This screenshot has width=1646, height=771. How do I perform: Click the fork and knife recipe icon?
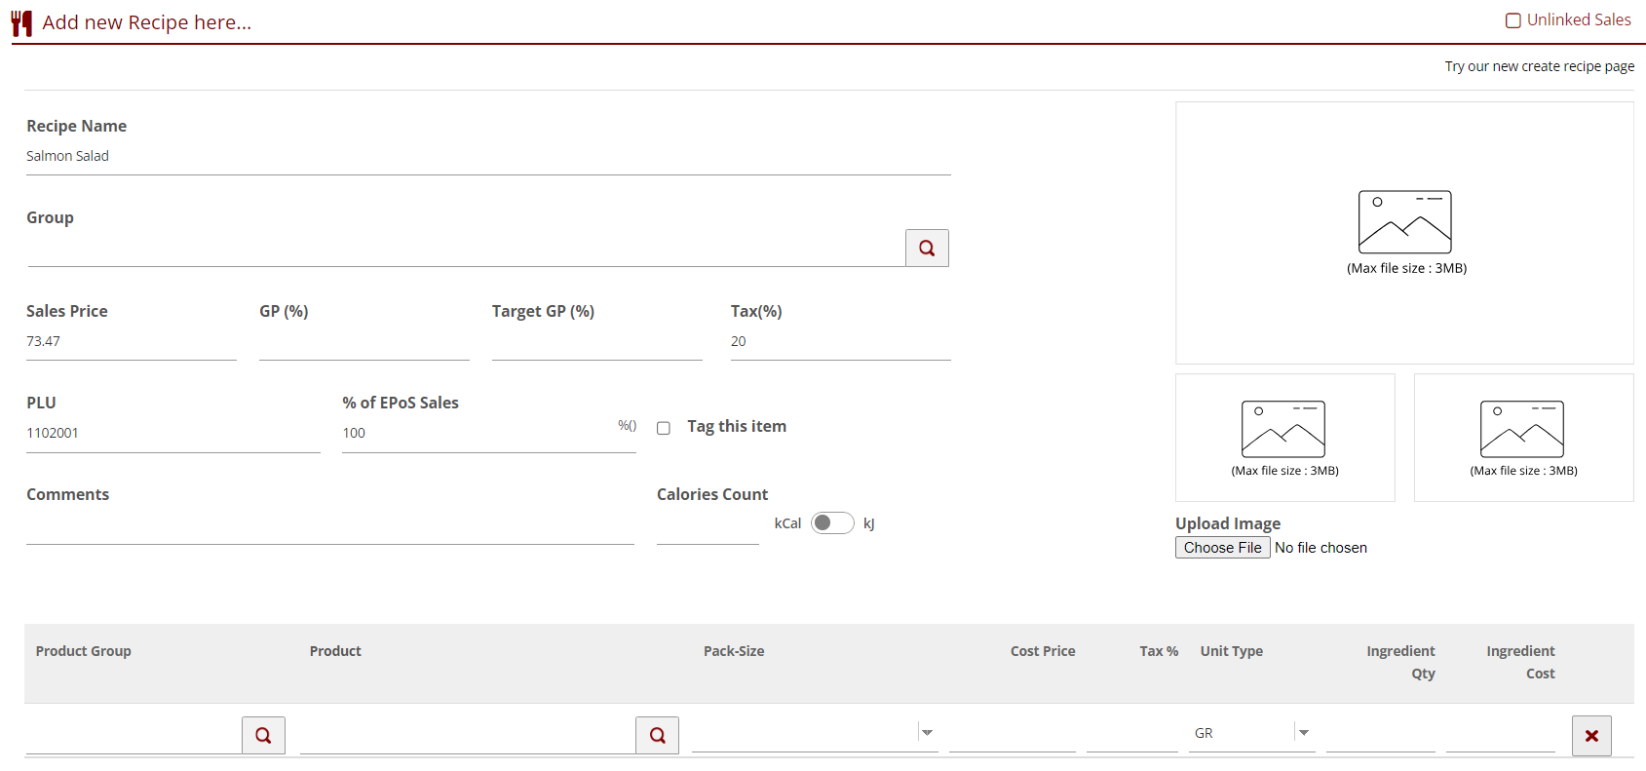[x=21, y=23]
